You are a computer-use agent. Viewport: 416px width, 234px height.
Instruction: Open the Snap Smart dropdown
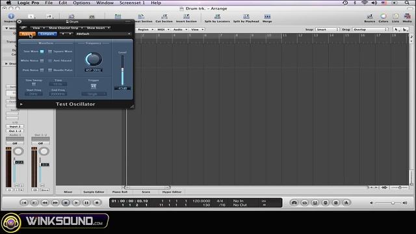328,29
